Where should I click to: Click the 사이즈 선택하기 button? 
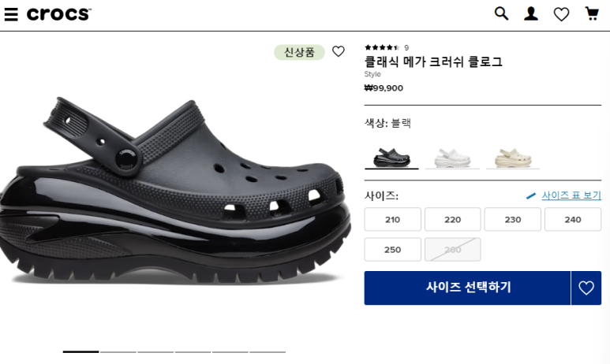pyautogui.click(x=467, y=288)
